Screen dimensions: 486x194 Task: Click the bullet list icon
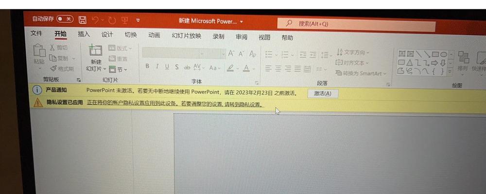coord(269,55)
